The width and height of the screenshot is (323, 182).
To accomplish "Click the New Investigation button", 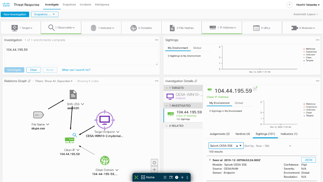I will click(15, 15).
